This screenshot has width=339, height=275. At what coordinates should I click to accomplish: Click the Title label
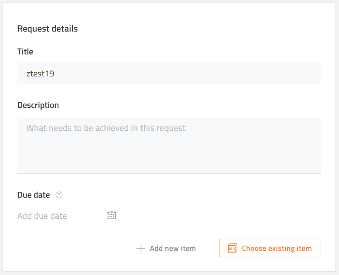point(25,52)
